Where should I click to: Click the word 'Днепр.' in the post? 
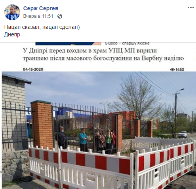tap(13, 35)
